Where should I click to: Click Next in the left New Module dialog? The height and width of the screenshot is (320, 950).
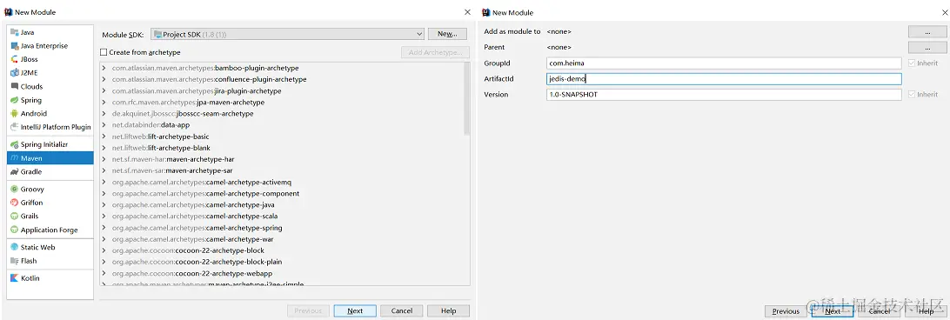point(355,311)
